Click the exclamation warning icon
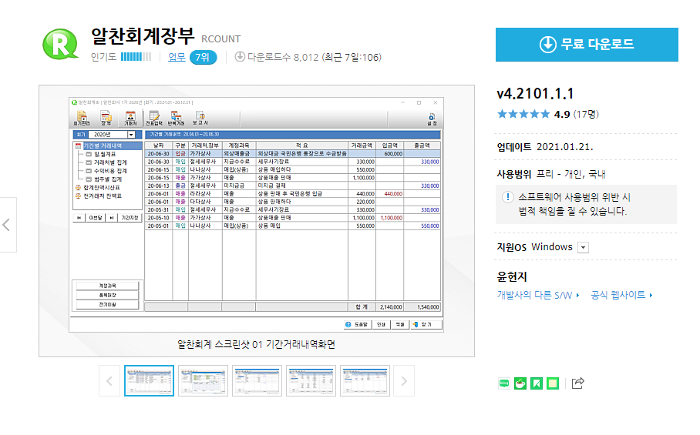Screen dimensions: 700x435 click(507, 197)
